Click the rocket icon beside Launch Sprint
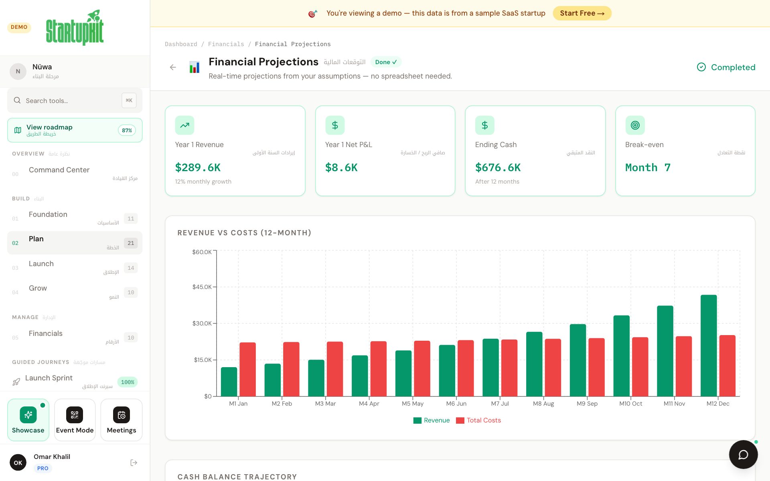 tap(16, 382)
